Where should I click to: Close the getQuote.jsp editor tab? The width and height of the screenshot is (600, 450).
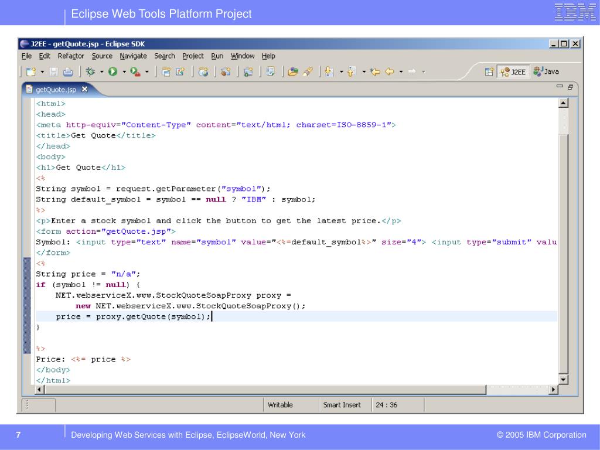tap(84, 89)
